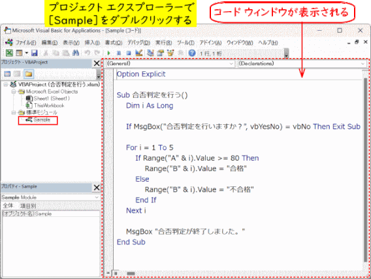The width and height of the screenshot is (371, 279).
Task: Click the Toolbox toolbar icon
Action: point(180,53)
